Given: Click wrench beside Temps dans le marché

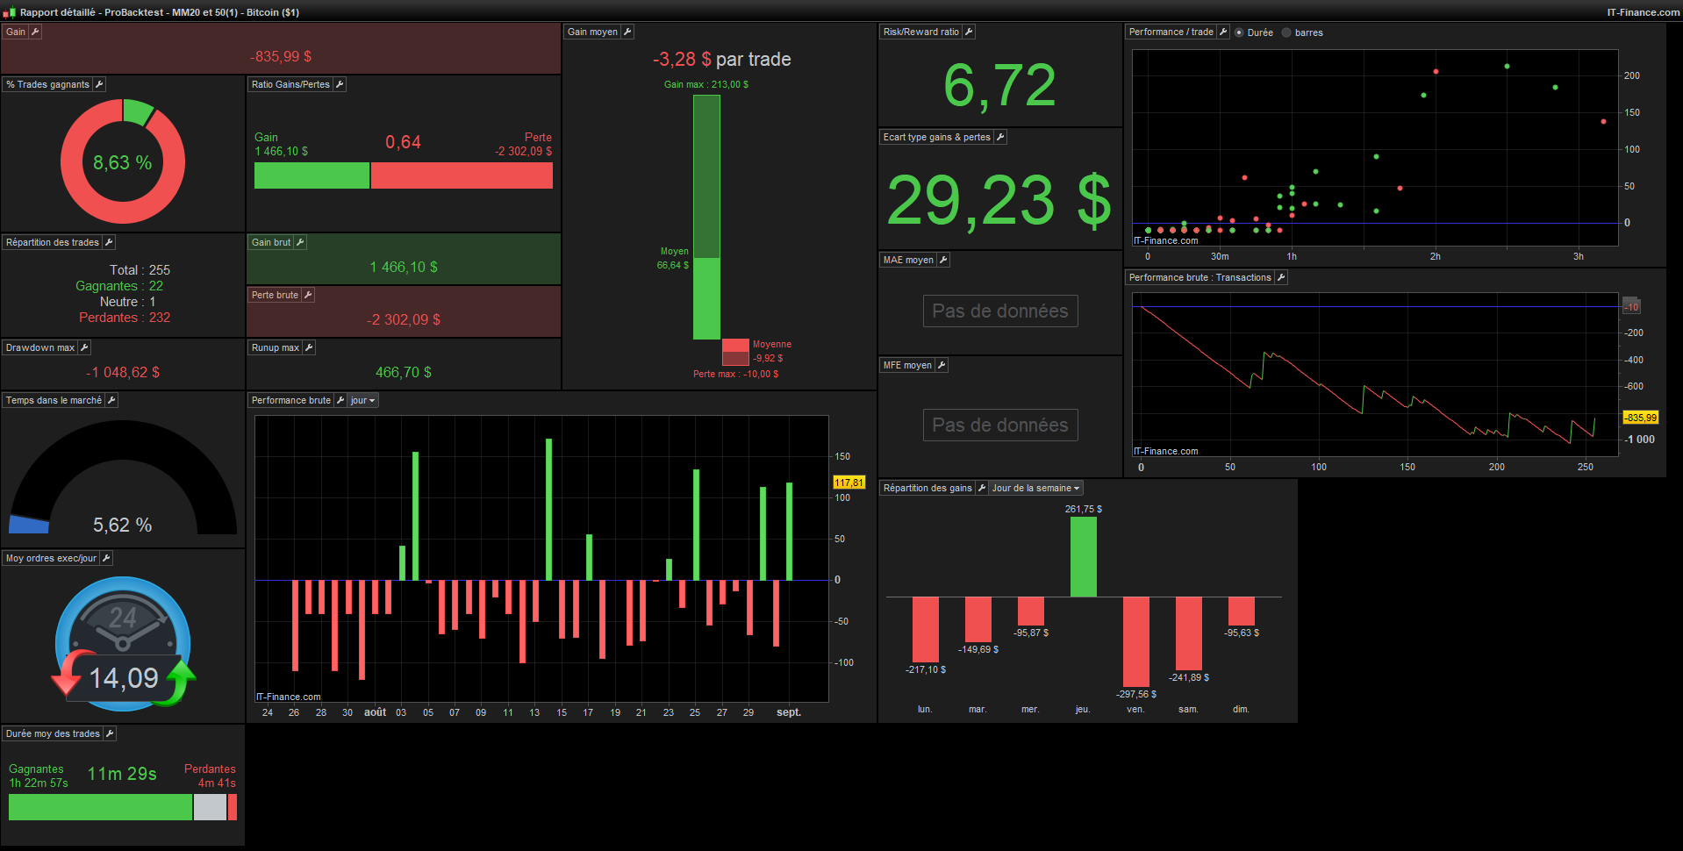Looking at the screenshot, I should (x=111, y=400).
